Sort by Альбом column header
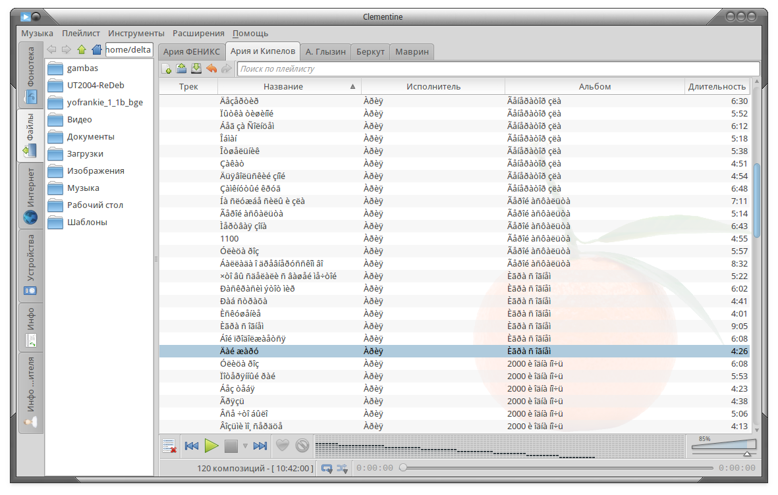 coord(594,87)
